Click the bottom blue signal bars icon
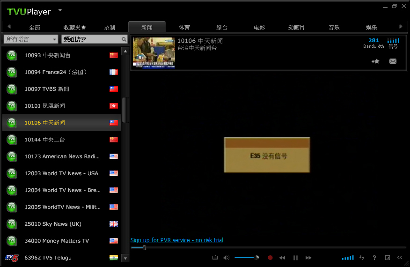Image resolution: width=410 pixels, height=267 pixels. tap(348, 258)
